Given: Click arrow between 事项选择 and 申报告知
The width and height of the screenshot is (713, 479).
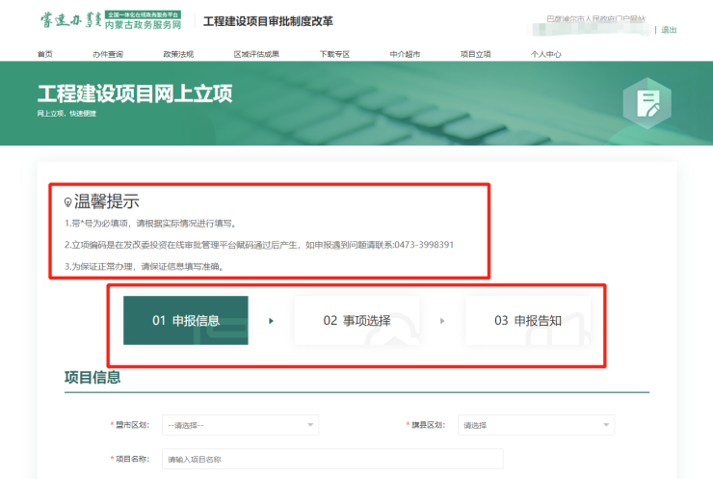Looking at the screenshot, I should click(x=442, y=321).
